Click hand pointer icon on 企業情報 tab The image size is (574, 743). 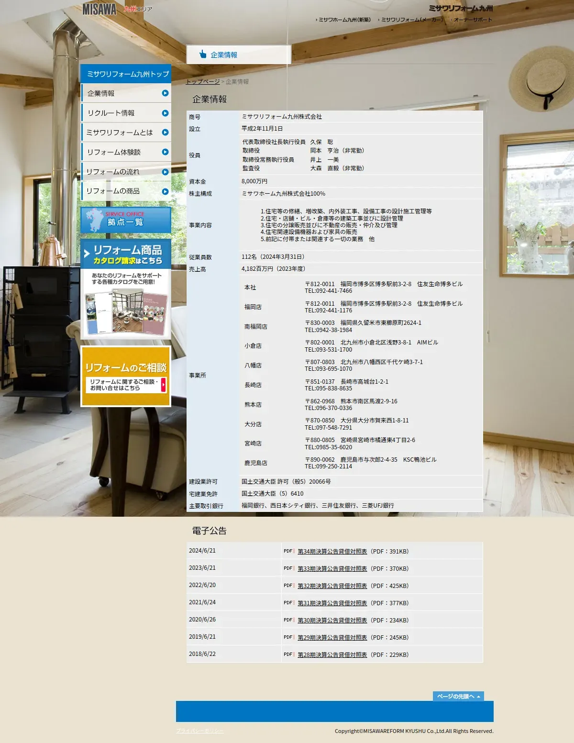point(203,54)
